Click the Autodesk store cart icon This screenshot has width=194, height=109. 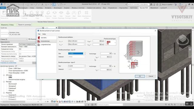coord(176,5)
